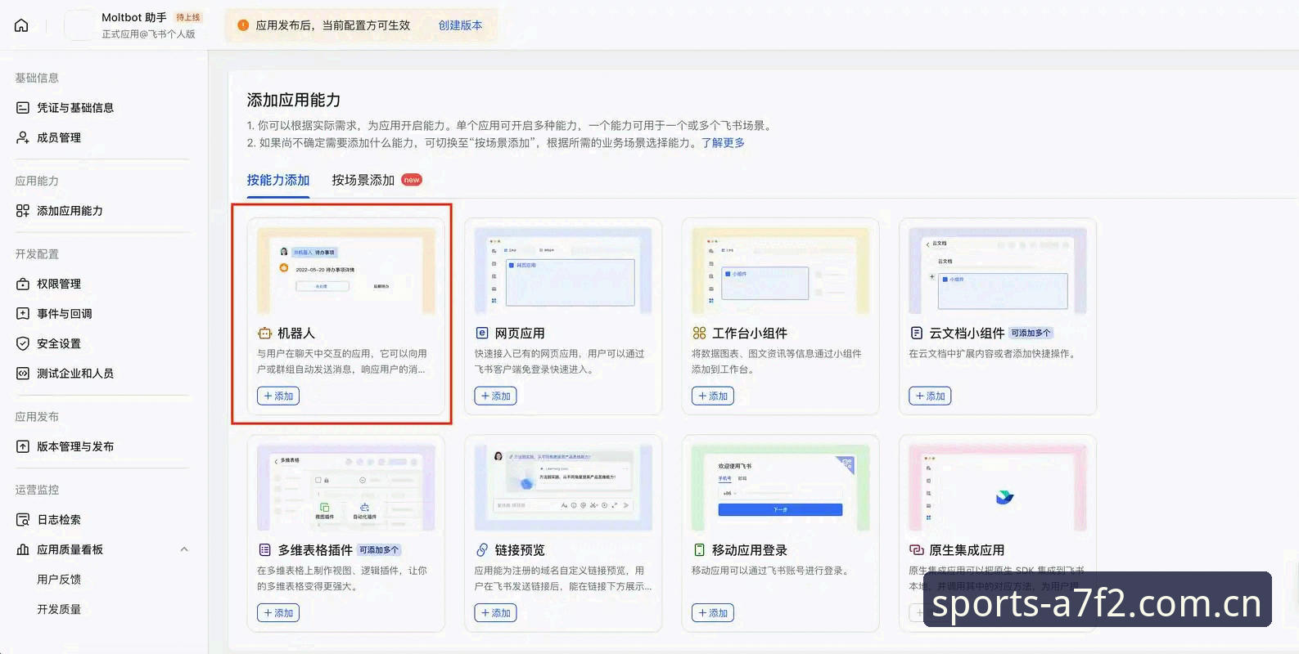The width and height of the screenshot is (1299, 654).
Task: Click the 移动应用登录 preview image
Action: (x=780, y=488)
